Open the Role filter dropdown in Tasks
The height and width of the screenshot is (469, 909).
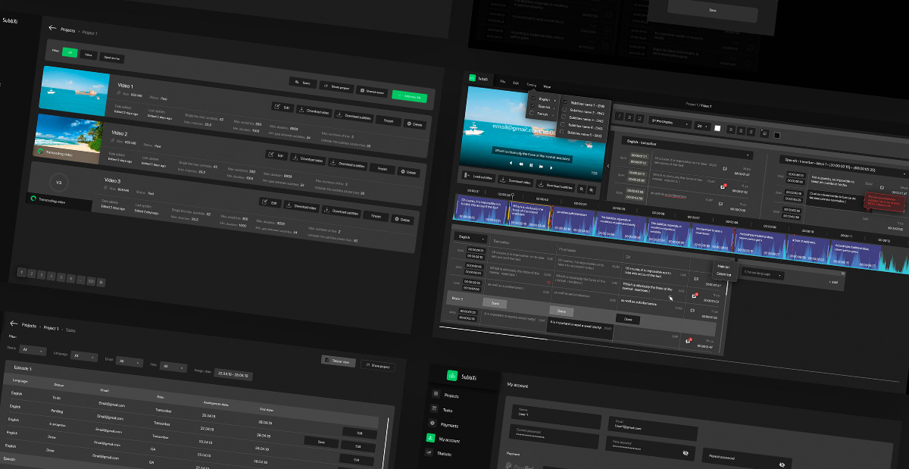[173, 366]
